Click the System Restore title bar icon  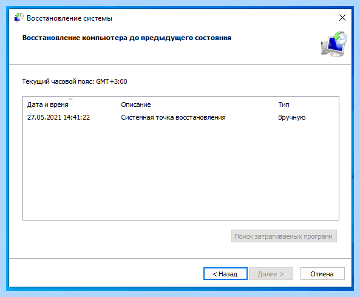coord(19,18)
